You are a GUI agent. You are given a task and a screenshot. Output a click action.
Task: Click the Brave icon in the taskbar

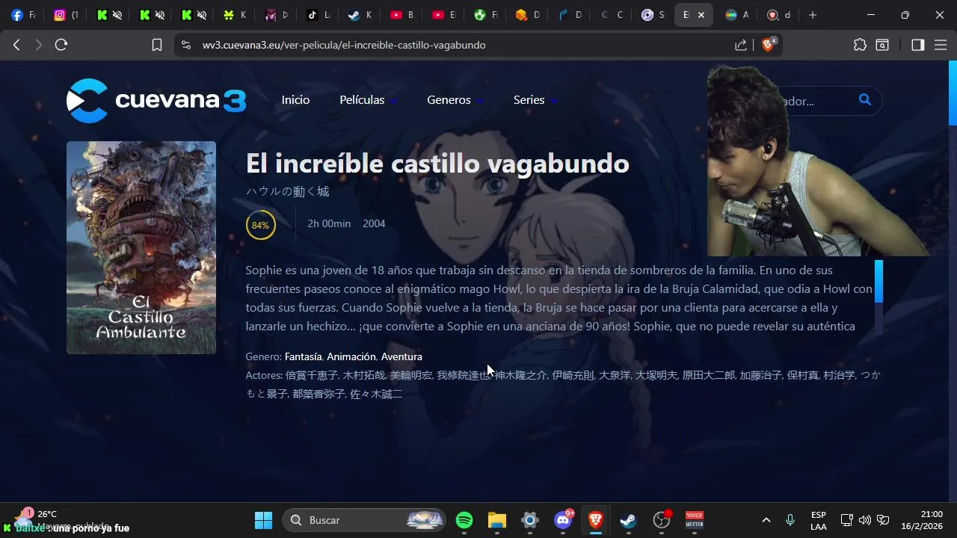596,520
